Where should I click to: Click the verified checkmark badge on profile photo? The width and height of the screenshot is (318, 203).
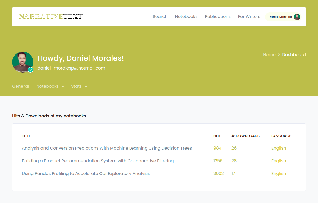point(30,70)
